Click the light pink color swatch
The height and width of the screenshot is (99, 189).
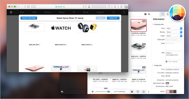tap(167, 92)
